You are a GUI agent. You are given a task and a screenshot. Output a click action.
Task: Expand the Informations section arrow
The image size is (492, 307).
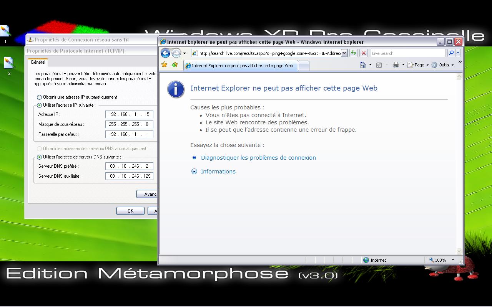click(x=194, y=172)
